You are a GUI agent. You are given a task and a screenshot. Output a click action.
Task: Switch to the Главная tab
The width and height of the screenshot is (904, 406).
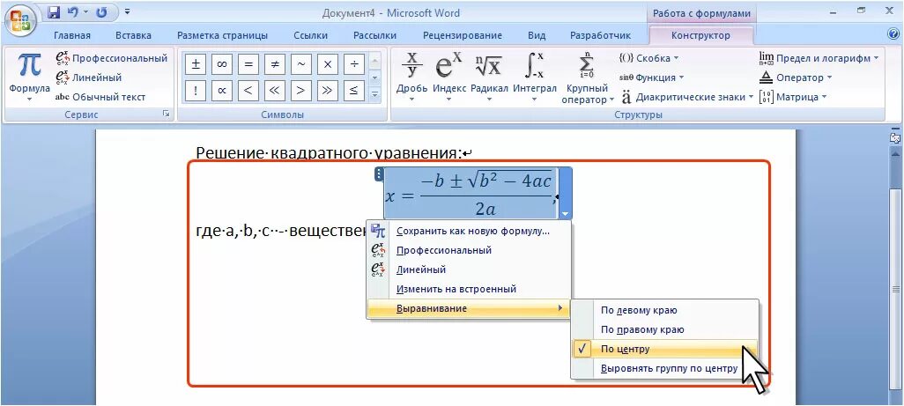pos(72,35)
